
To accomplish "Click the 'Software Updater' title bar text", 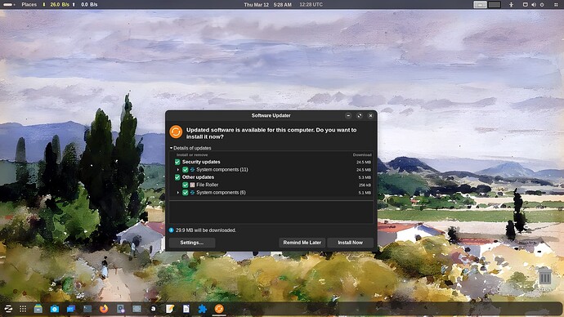I will click(271, 116).
